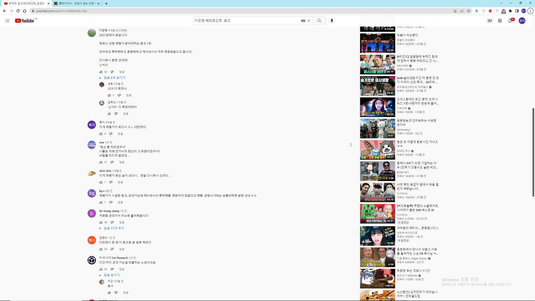Open the 이스타TV channel under 10:10 video

point(402,194)
